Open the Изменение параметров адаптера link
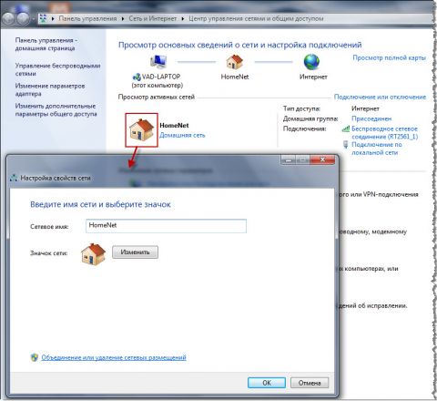The width and height of the screenshot is (437, 401). click(50, 90)
